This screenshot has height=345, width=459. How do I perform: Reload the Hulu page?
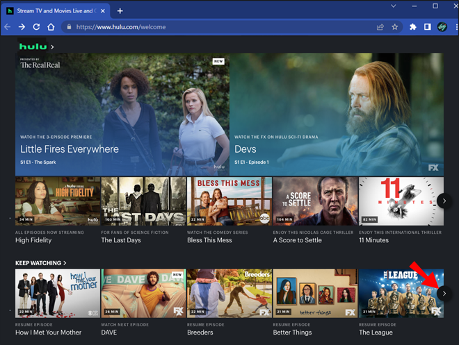[36, 27]
